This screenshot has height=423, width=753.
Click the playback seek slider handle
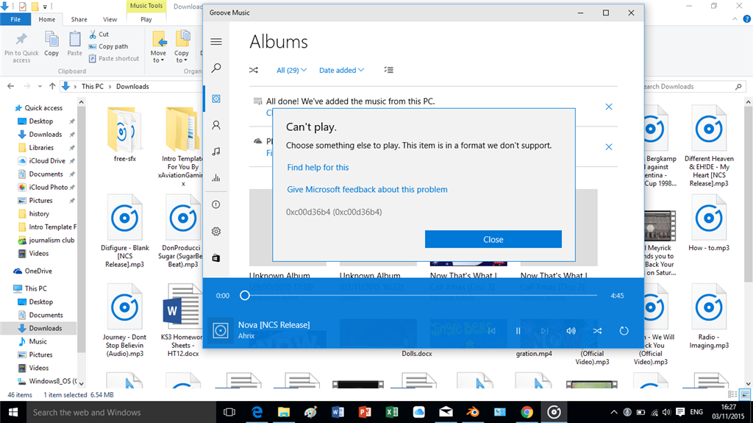click(x=245, y=295)
